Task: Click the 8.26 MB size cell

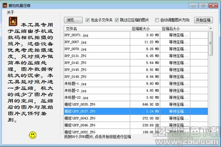Action: 145,49
